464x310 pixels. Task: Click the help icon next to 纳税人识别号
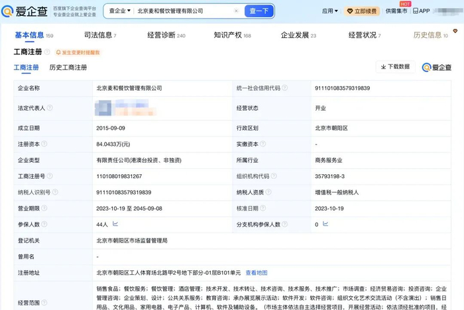(x=55, y=192)
